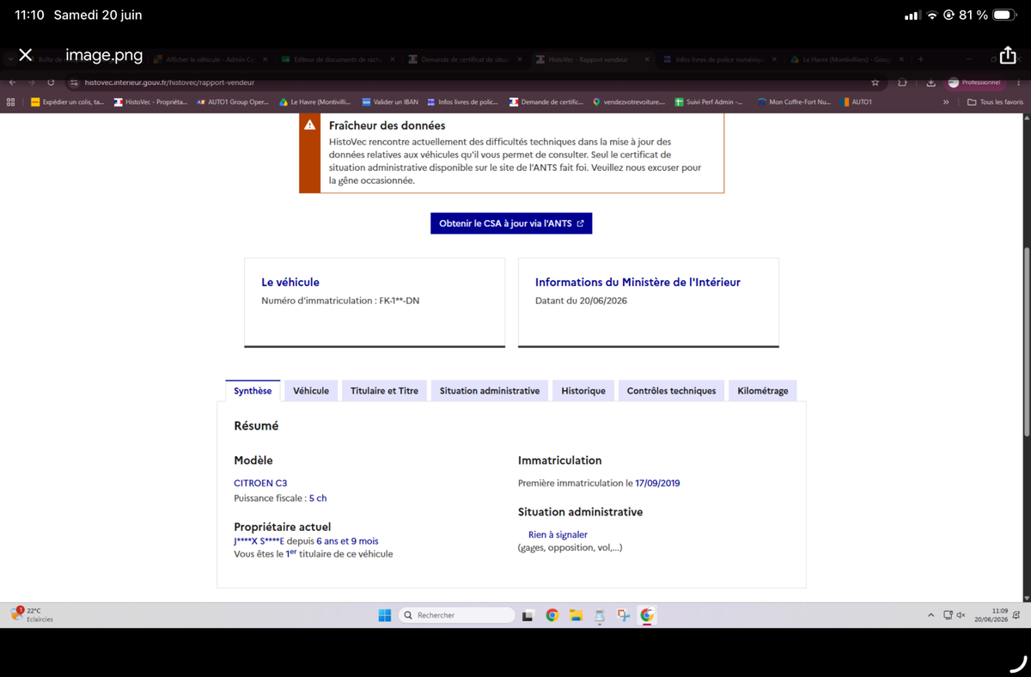Screen dimensions: 1031x677
Task: Open the Windows Start menu
Action: pyautogui.click(x=385, y=615)
